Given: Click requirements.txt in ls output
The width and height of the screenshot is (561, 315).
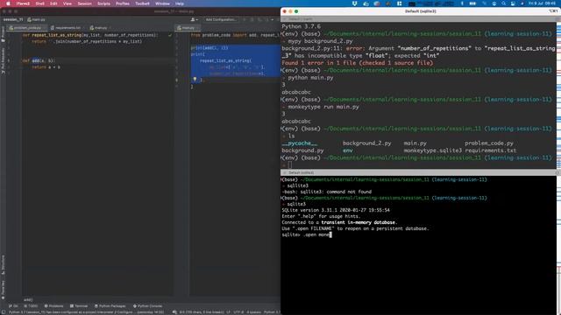Looking at the screenshot, I should pyautogui.click(x=491, y=150).
